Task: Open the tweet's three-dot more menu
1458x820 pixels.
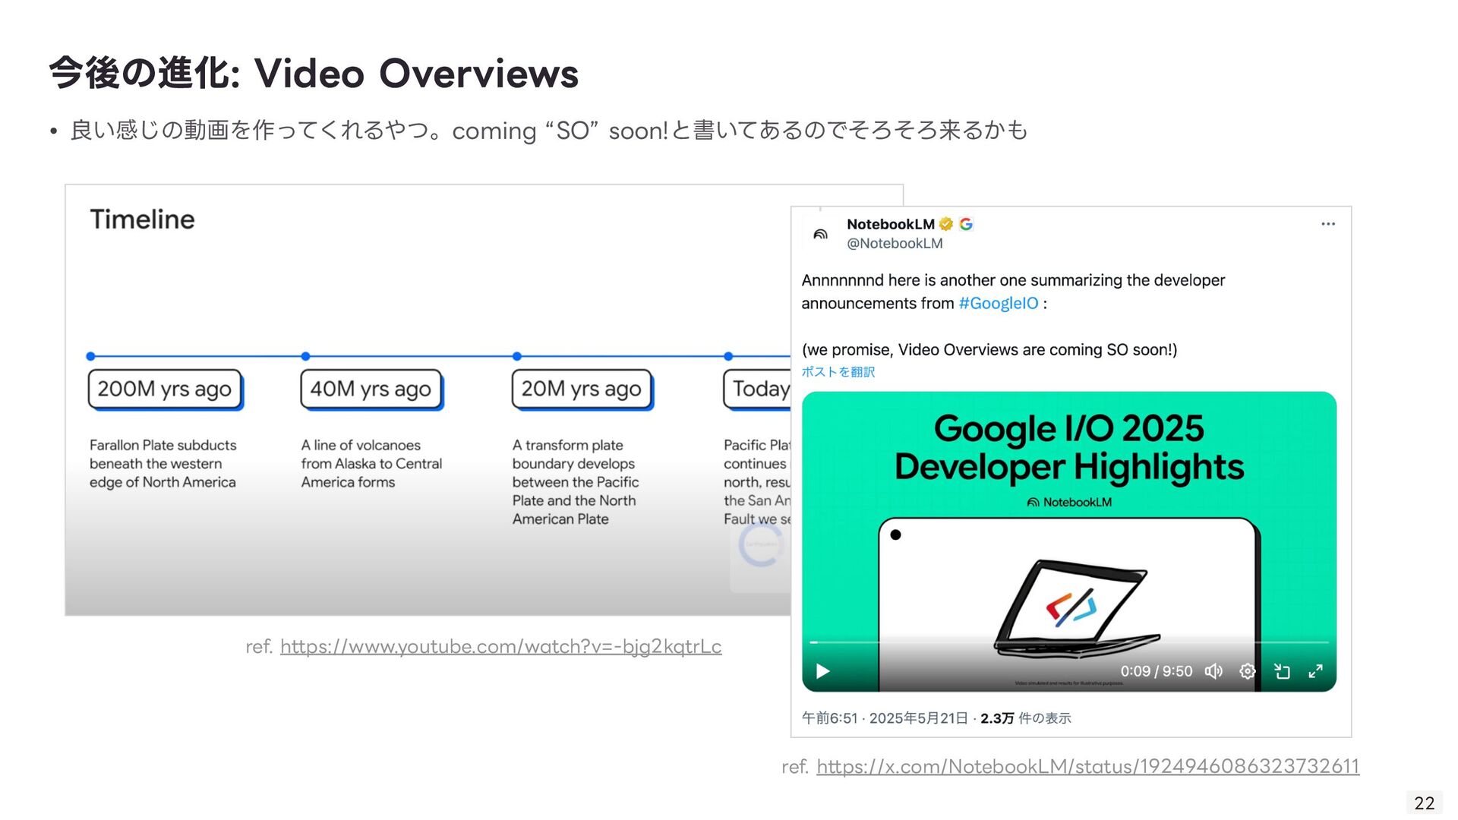Action: (x=1327, y=224)
